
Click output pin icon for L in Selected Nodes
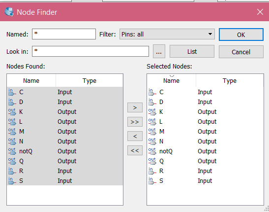click(152, 122)
